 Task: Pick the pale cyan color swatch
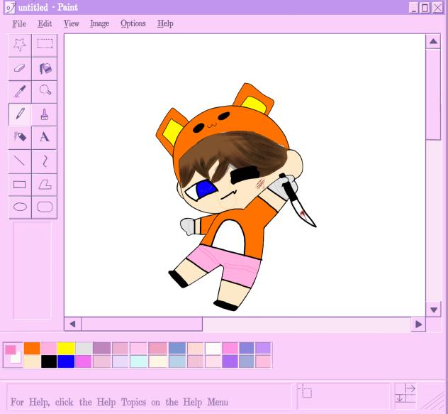point(139,361)
